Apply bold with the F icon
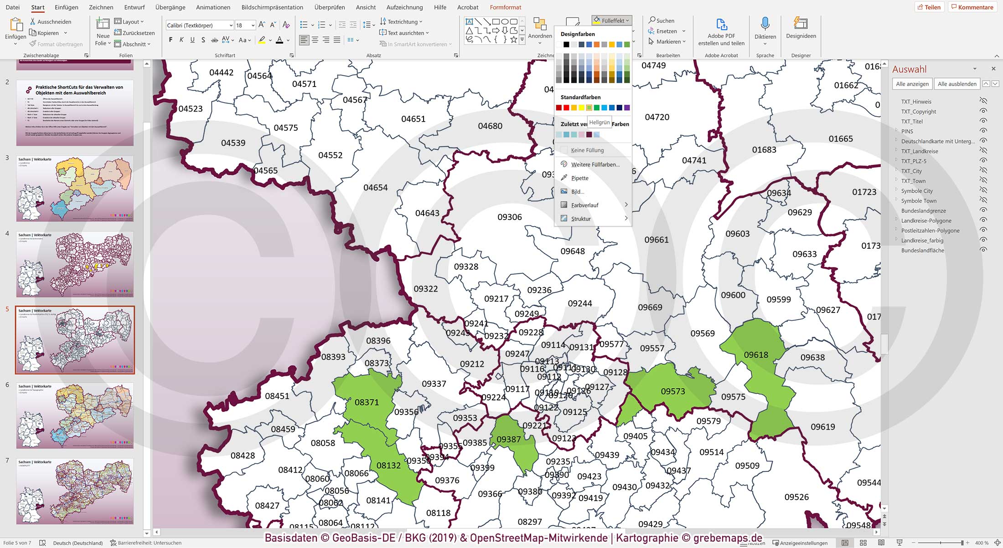The height and width of the screenshot is (548, 1003). click(x=170, y=40)
